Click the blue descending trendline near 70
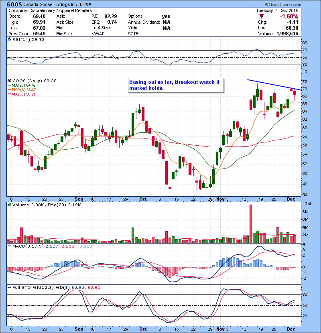 pyautogui.click(x=274, y=85)
